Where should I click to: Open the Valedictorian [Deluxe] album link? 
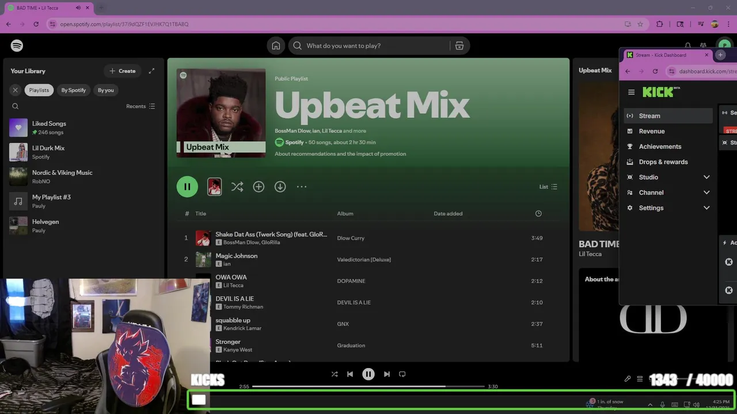pyautogui.click(x=364, y=259)
